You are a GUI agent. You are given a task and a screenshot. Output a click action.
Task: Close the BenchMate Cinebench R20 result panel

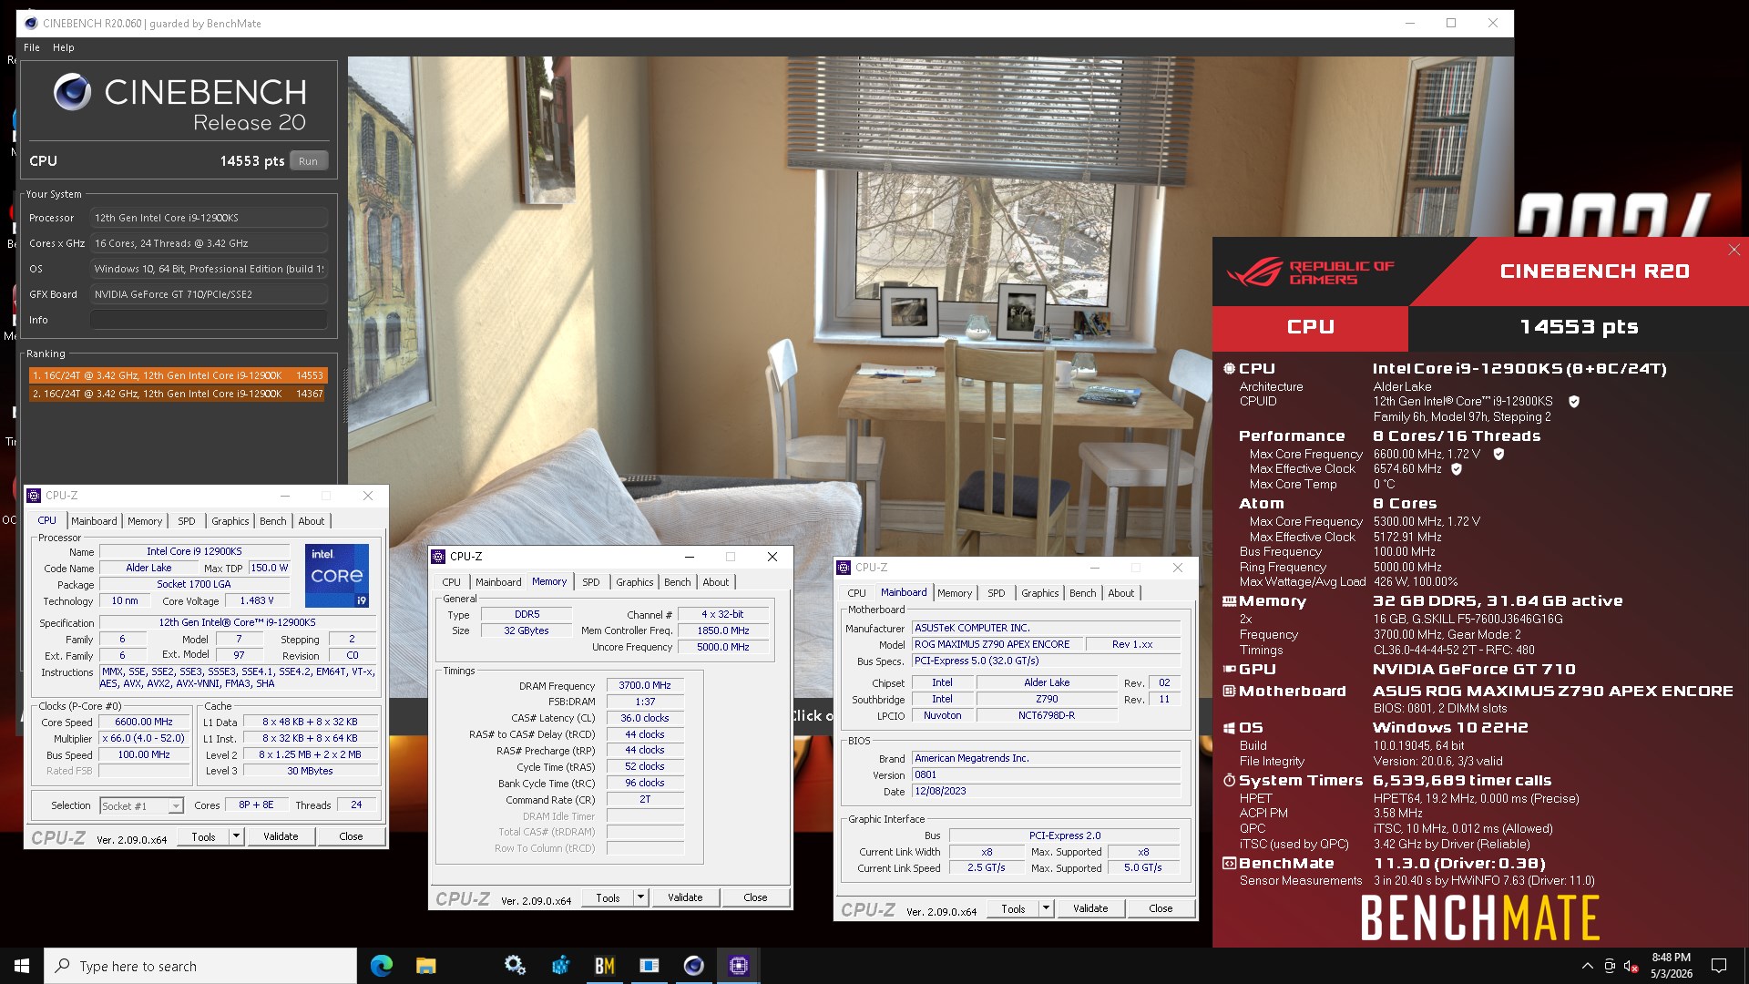coord(1734,250)
